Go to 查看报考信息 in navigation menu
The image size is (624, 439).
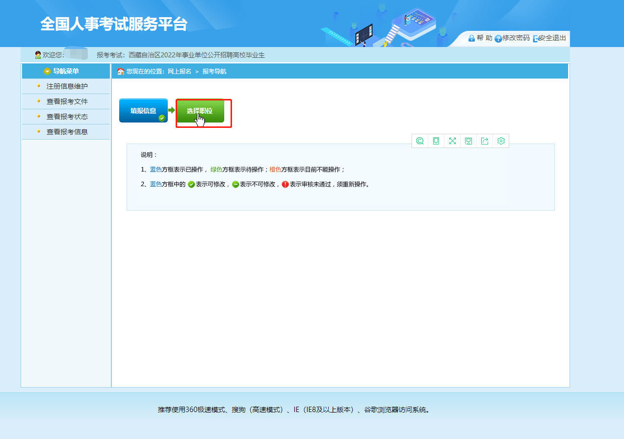(x=67, y=132)
